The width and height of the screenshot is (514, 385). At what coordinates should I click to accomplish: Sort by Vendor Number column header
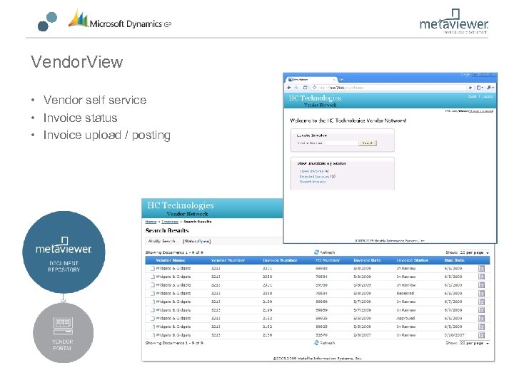click(228, 260)
